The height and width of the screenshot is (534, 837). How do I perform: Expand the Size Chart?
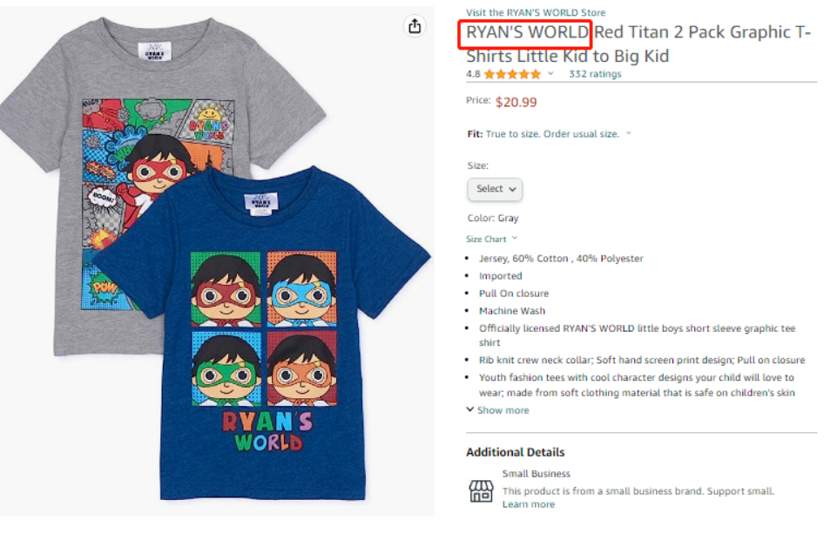492,239
